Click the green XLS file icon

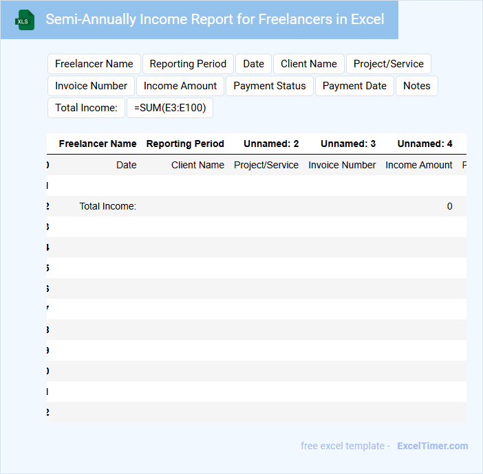(25, 20)
